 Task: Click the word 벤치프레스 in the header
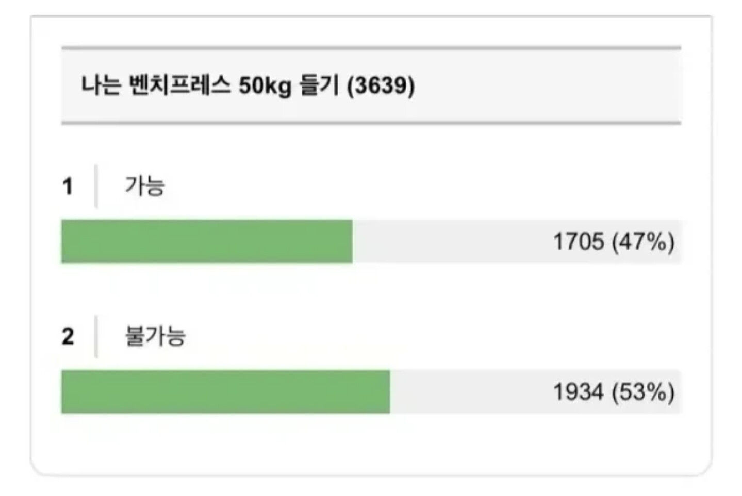coord(180,85)
